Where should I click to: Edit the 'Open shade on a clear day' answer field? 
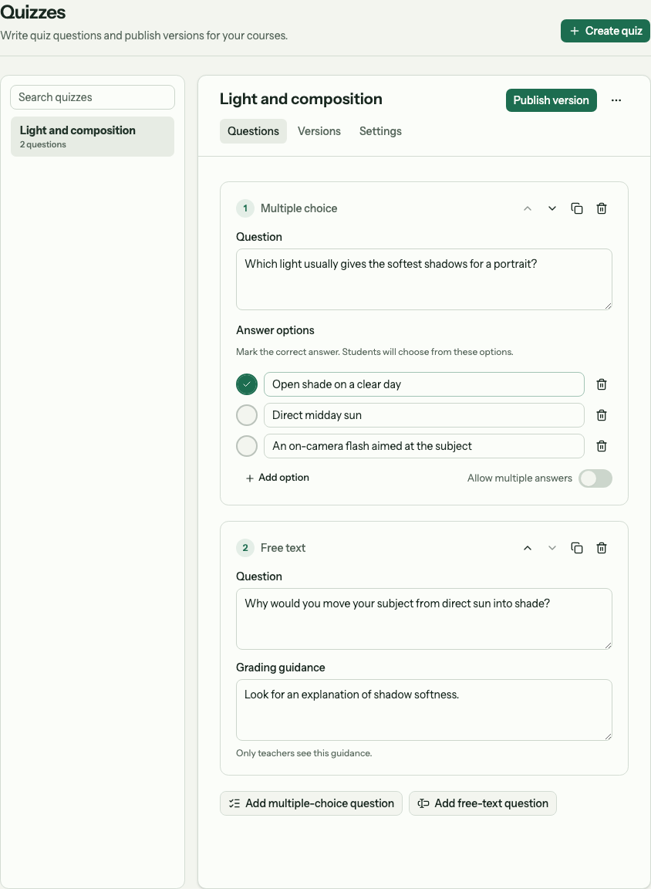tap(423, 384)
